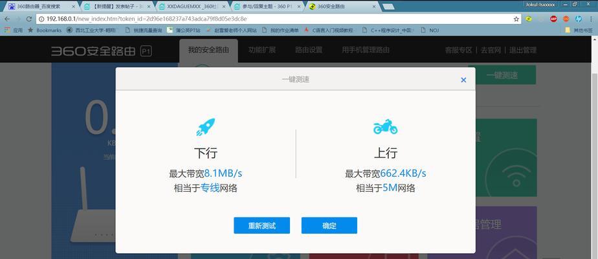
Task: Click the 客服专区 link
Action: pyautogui.click(x=458, y=50)
